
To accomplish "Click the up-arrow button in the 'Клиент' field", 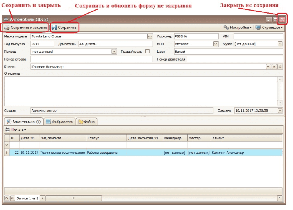I will click(274, 67).
